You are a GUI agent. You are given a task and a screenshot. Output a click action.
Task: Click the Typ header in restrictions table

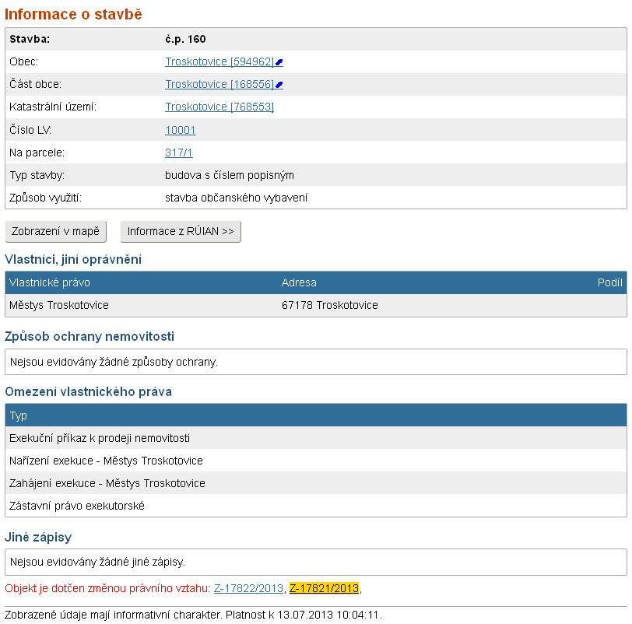[18, 415]
